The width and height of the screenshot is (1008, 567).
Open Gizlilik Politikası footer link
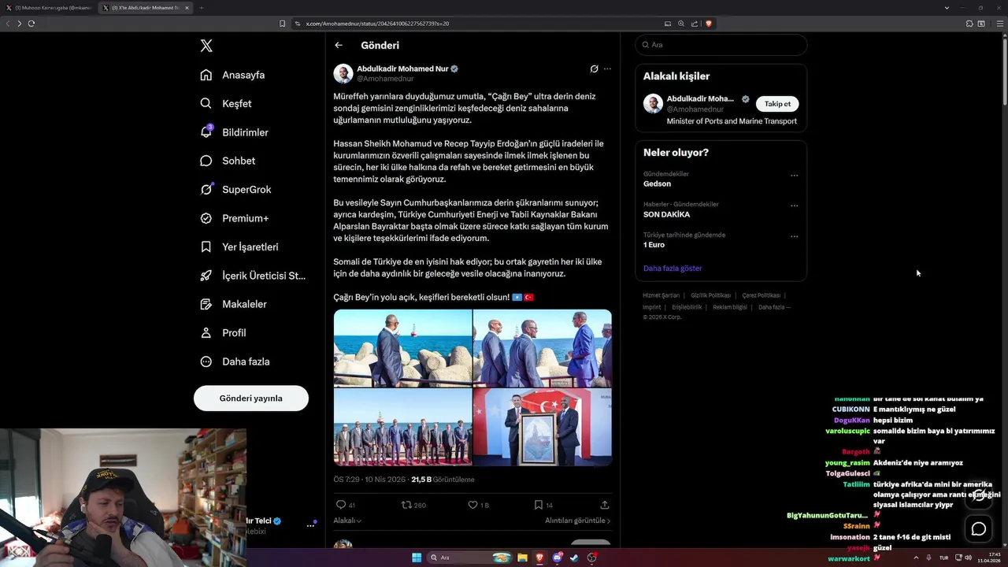[710, 295]
